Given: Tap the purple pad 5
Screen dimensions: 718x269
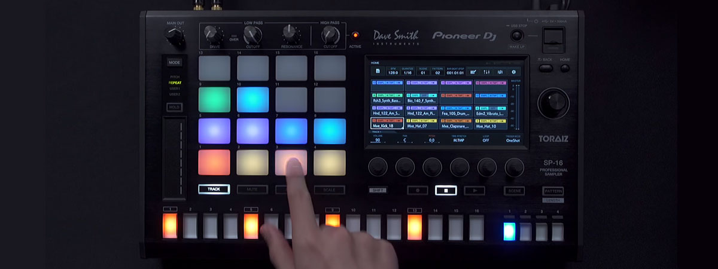Looking at the screenshot, I should (x=214, y=131).
